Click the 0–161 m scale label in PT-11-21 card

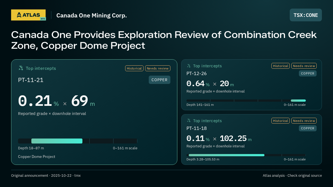[125, 148]
